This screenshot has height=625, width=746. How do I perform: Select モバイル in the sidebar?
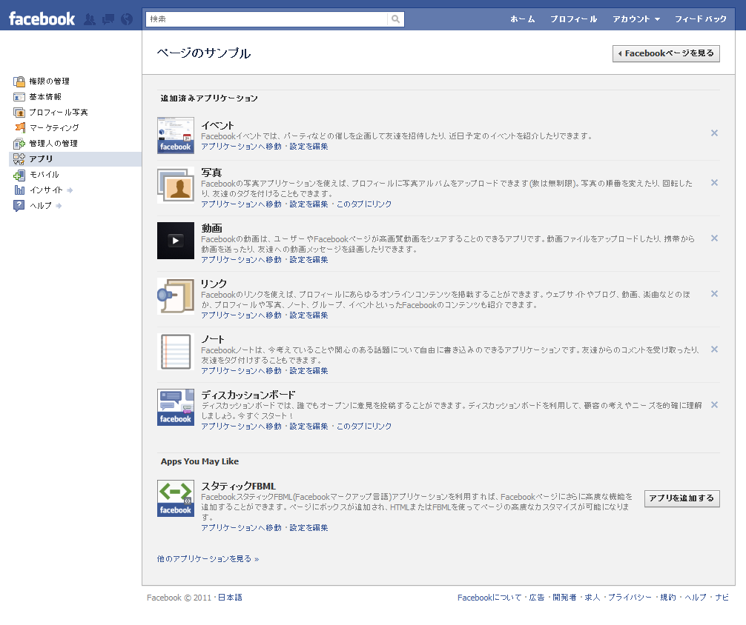click(x=44, y=175)
